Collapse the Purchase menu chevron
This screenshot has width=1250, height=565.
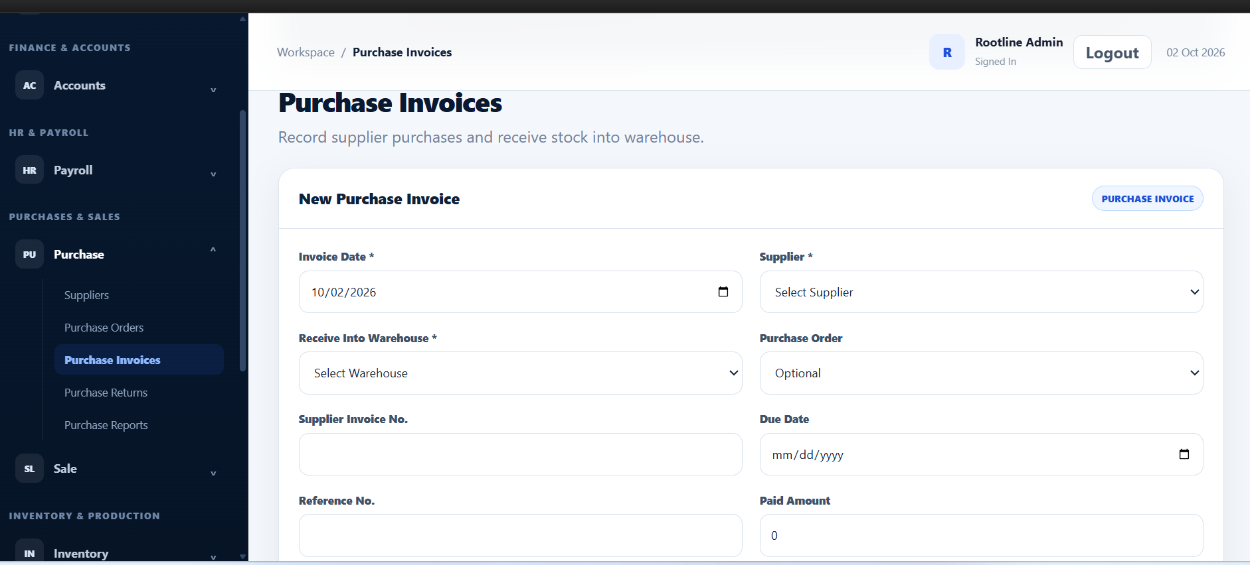coord(213,250)
